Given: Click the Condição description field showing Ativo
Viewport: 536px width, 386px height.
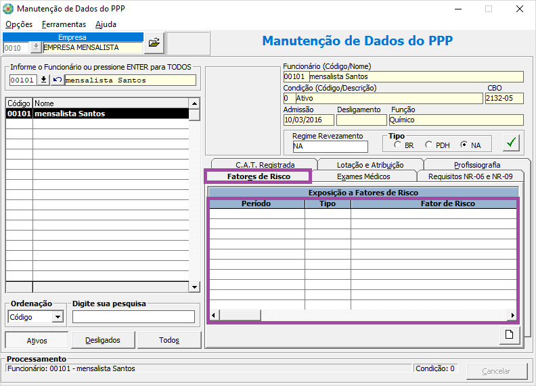Looking at the screenshot, I should 389,99.
